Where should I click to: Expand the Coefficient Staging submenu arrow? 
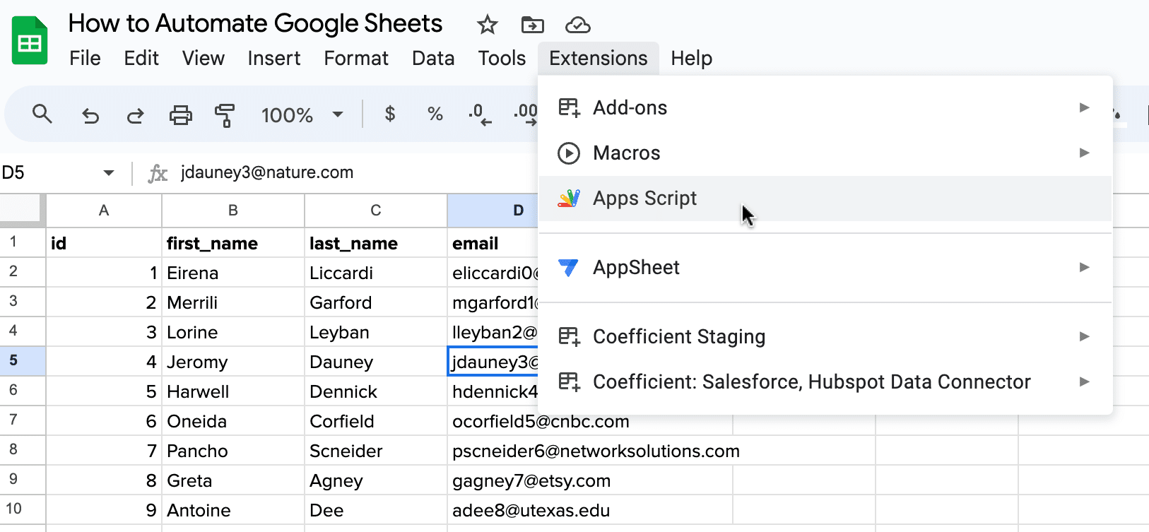[1084, 336]
